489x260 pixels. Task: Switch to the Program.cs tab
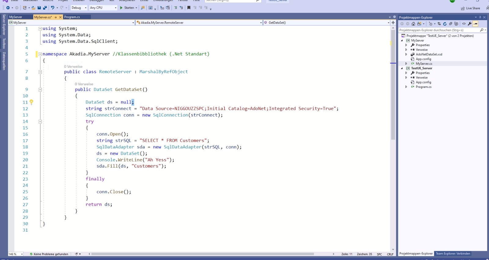point(72,17)
